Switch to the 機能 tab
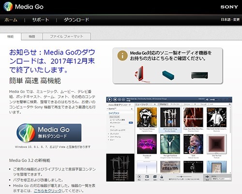The image size is (242, 194). coord(11,37)
